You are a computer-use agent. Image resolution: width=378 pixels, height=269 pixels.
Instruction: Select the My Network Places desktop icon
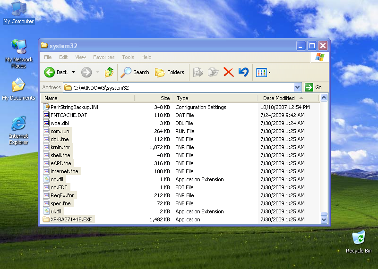coord(18,53)
